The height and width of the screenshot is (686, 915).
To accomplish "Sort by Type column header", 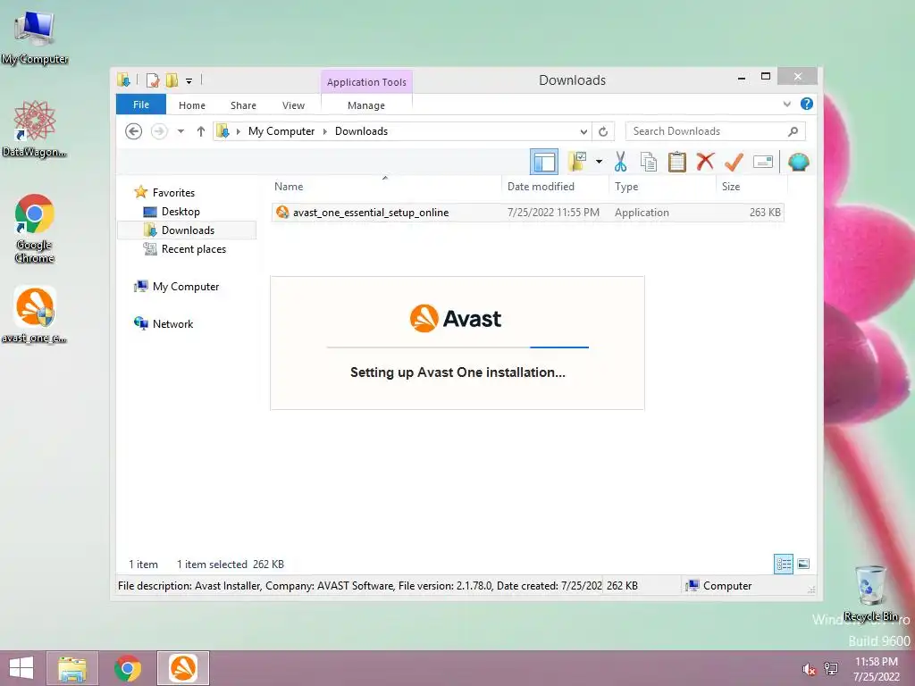I will click(x=662, y=187).
